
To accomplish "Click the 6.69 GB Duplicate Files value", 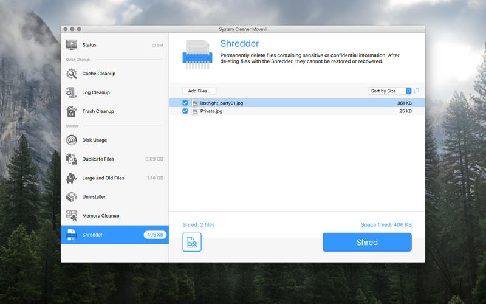I will pos(154,159).
